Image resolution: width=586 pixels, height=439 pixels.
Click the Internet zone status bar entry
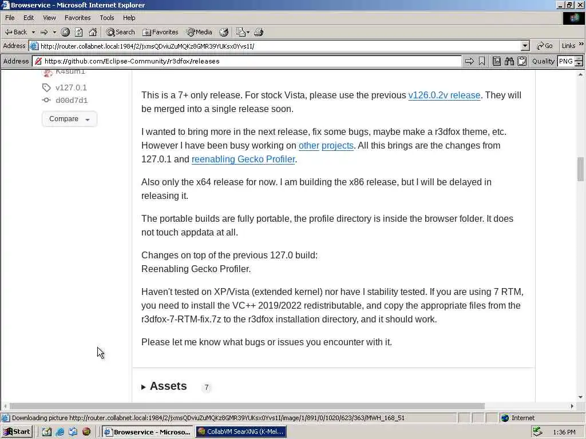tap(518, 418)
